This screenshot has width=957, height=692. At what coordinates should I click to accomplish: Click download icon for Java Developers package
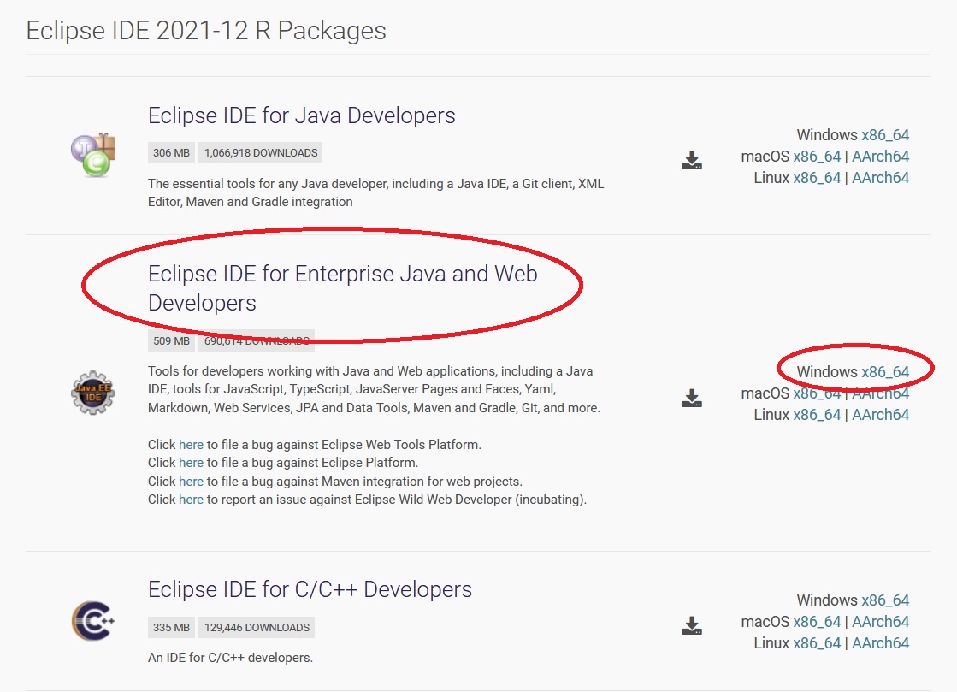[692, 161]
